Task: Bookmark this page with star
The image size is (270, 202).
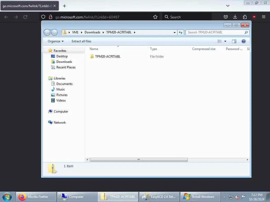Action: tap(155, 17)
